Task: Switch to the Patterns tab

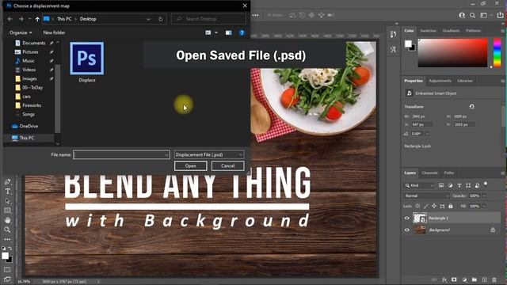Action: click(473, 31)
